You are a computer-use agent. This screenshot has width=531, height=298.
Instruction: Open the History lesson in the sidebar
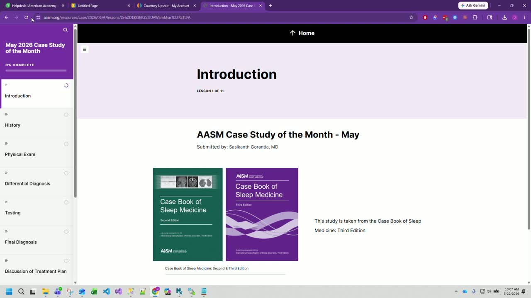[x=37, y=123]
